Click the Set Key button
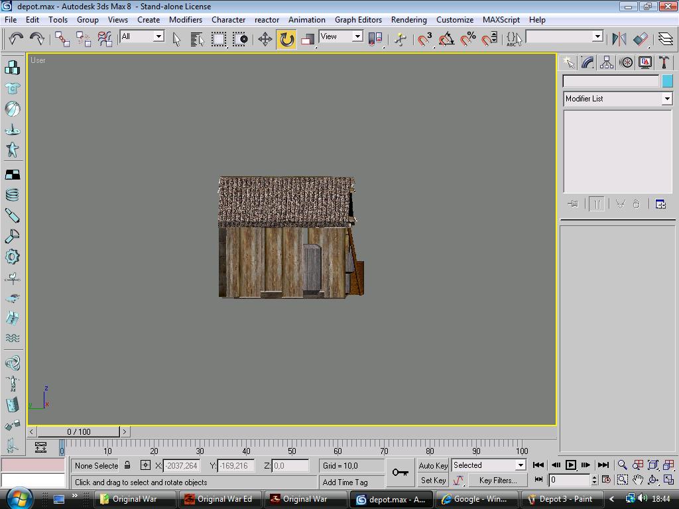Viewport: 679px width, 509px height. [433, 481]
